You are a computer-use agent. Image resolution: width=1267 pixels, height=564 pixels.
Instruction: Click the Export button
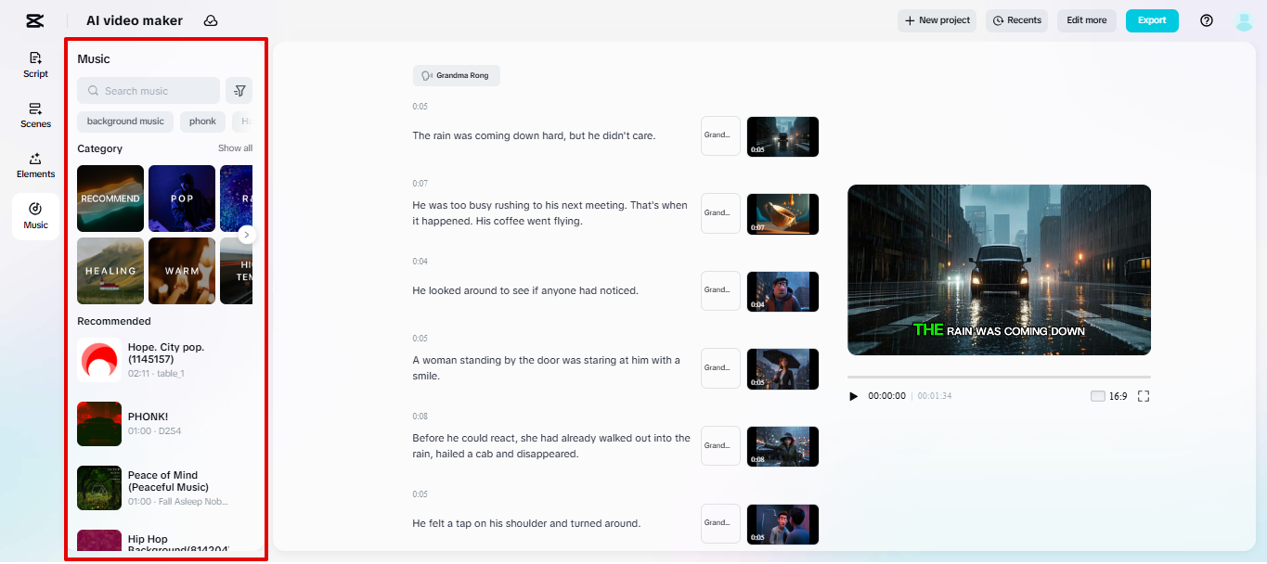coord(1152,20)
